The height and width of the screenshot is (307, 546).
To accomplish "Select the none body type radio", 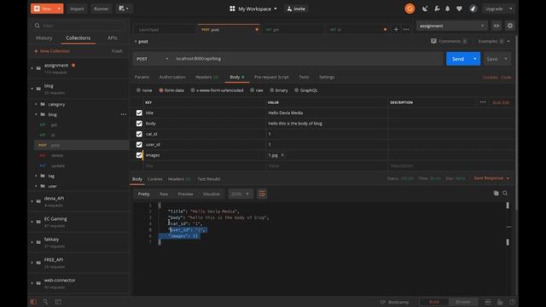I will (138, 90).
